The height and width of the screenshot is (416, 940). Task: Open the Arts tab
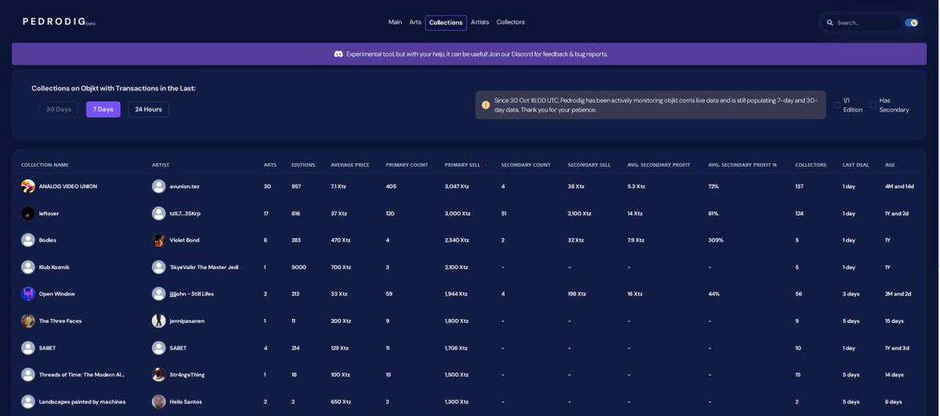click(x=415, y=22)
